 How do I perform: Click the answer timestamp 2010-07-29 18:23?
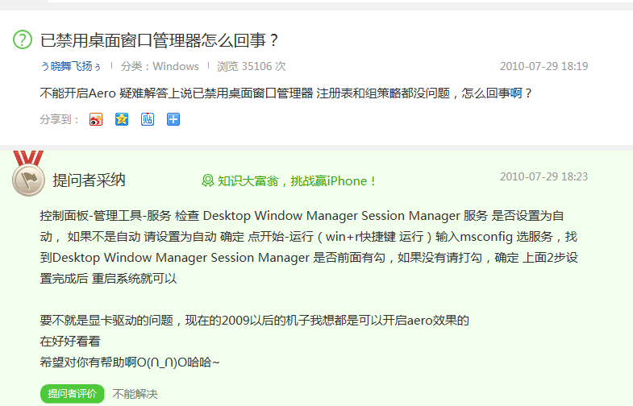coord(543,176)
